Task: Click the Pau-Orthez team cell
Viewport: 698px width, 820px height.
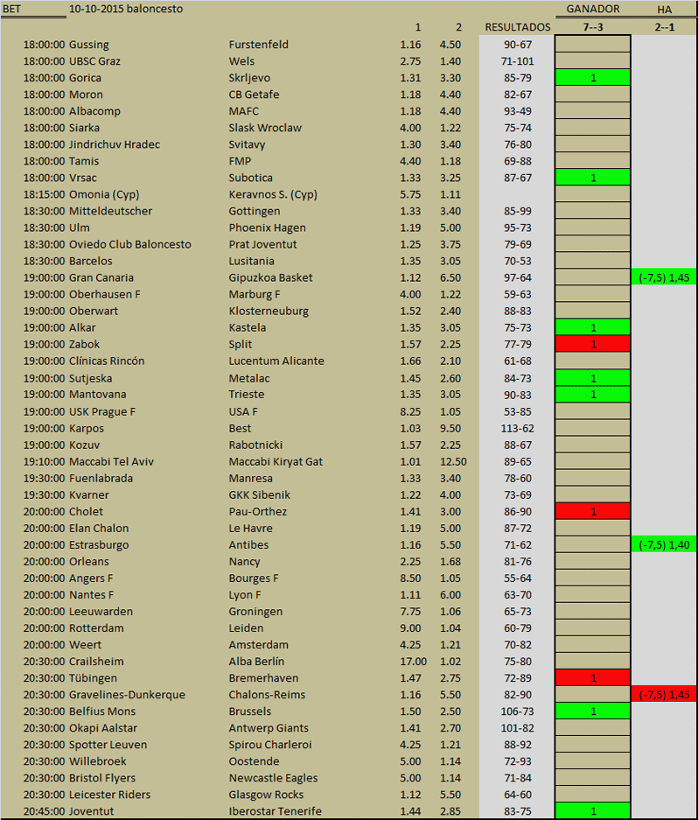Action: [258, 511]
